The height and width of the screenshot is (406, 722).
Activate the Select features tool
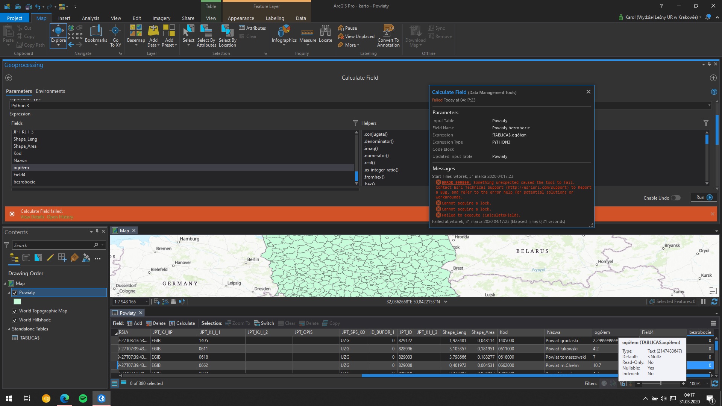[188, 36]
